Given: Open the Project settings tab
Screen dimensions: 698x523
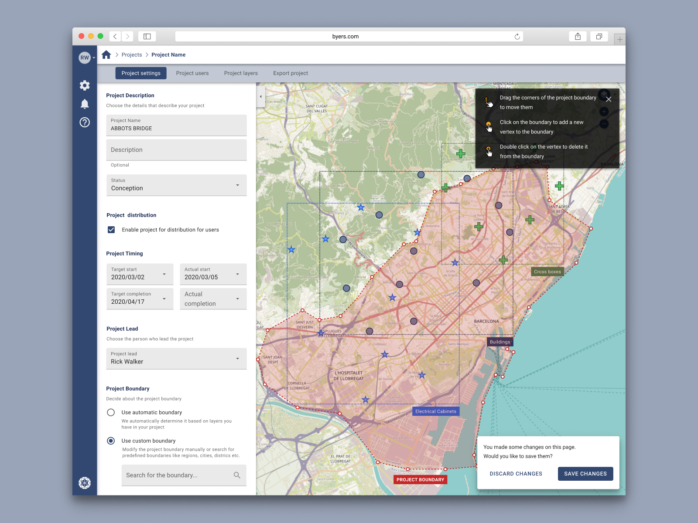Looking at the screenshot, I should tap(141, 73).
